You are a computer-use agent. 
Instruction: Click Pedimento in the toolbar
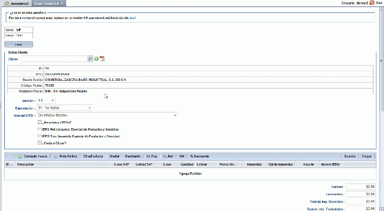click(x=133, y=156)
